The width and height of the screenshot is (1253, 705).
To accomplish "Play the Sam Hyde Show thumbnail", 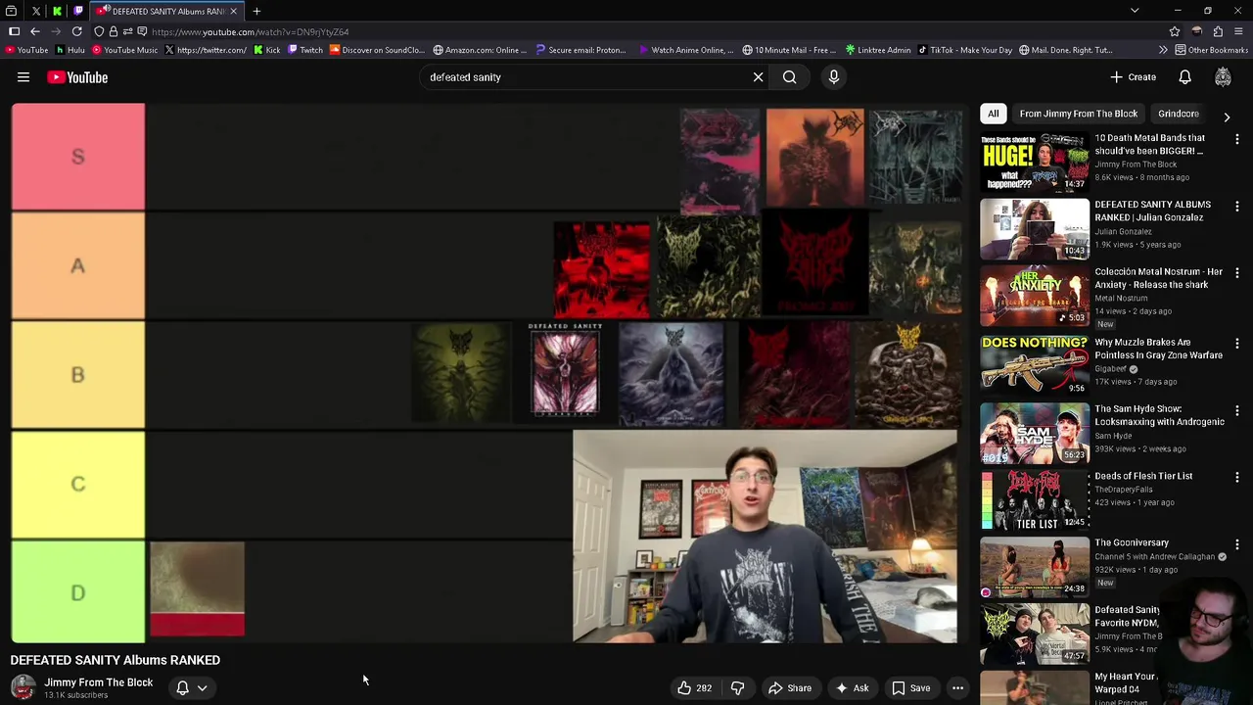I will click(x=1035, y=433).
